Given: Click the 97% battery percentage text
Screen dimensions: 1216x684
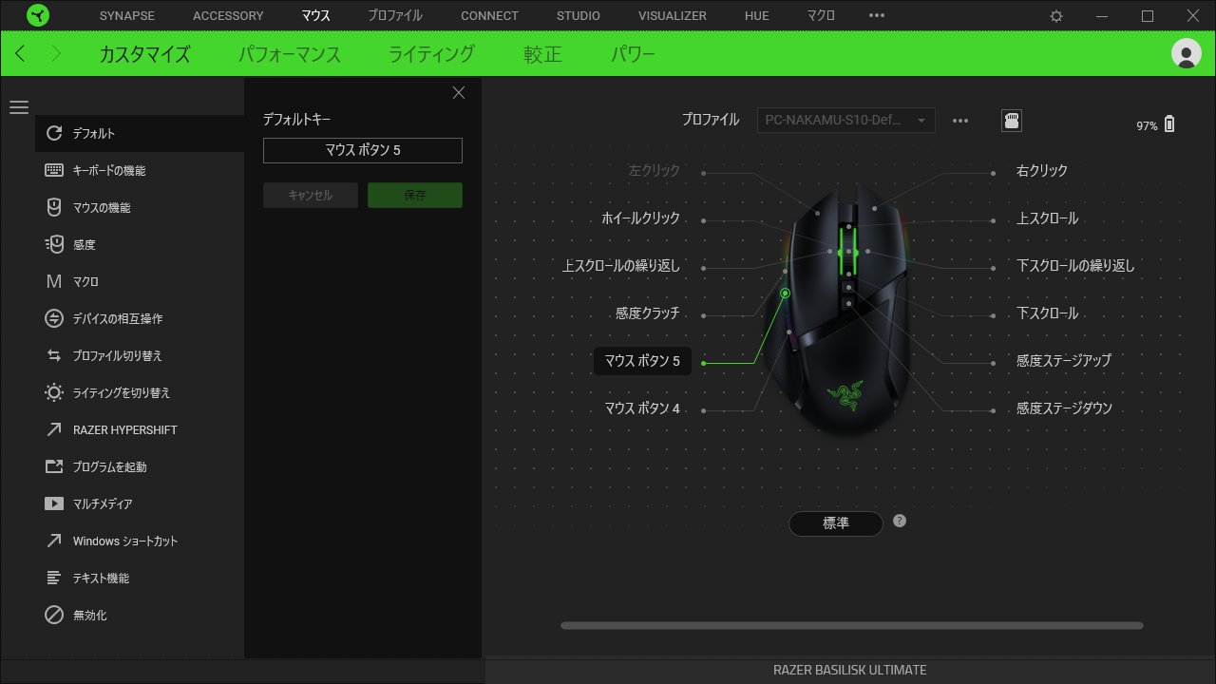Looking at the screenshot, I should coord(1147,125).
